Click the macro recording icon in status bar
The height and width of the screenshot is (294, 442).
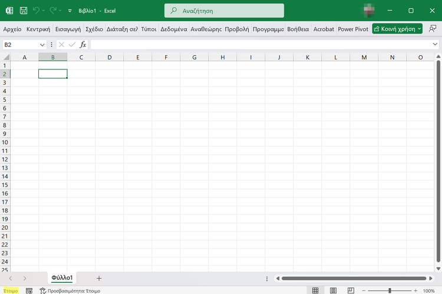(x=29, y=290)
